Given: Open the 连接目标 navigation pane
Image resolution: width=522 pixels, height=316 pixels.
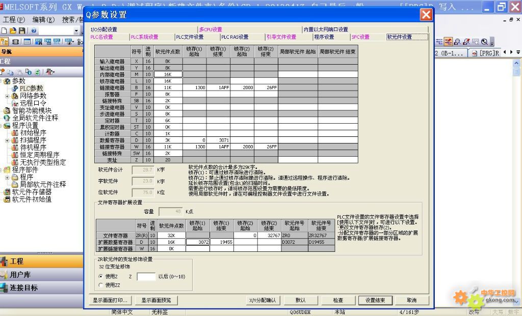Looking at the screenshot, I should (x=41, y=288).
